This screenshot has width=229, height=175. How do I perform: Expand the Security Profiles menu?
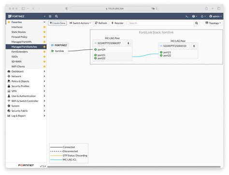point(26,86)
